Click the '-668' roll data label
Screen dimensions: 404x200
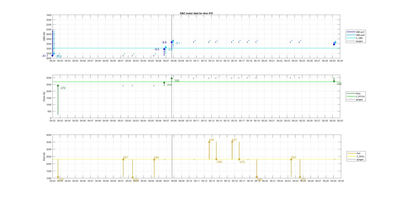[x=219, y=162]
